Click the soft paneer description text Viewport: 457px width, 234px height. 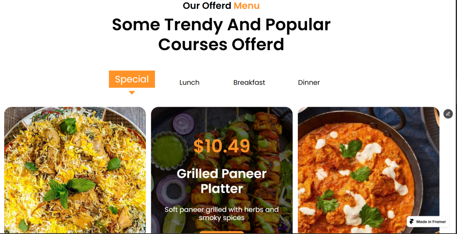(x=222, y=213)
